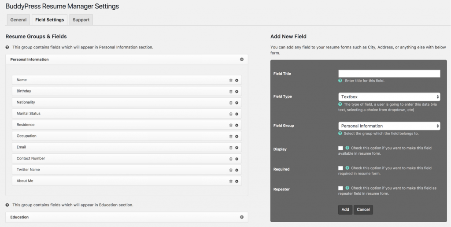Click the Email field label

click(21, 147)
